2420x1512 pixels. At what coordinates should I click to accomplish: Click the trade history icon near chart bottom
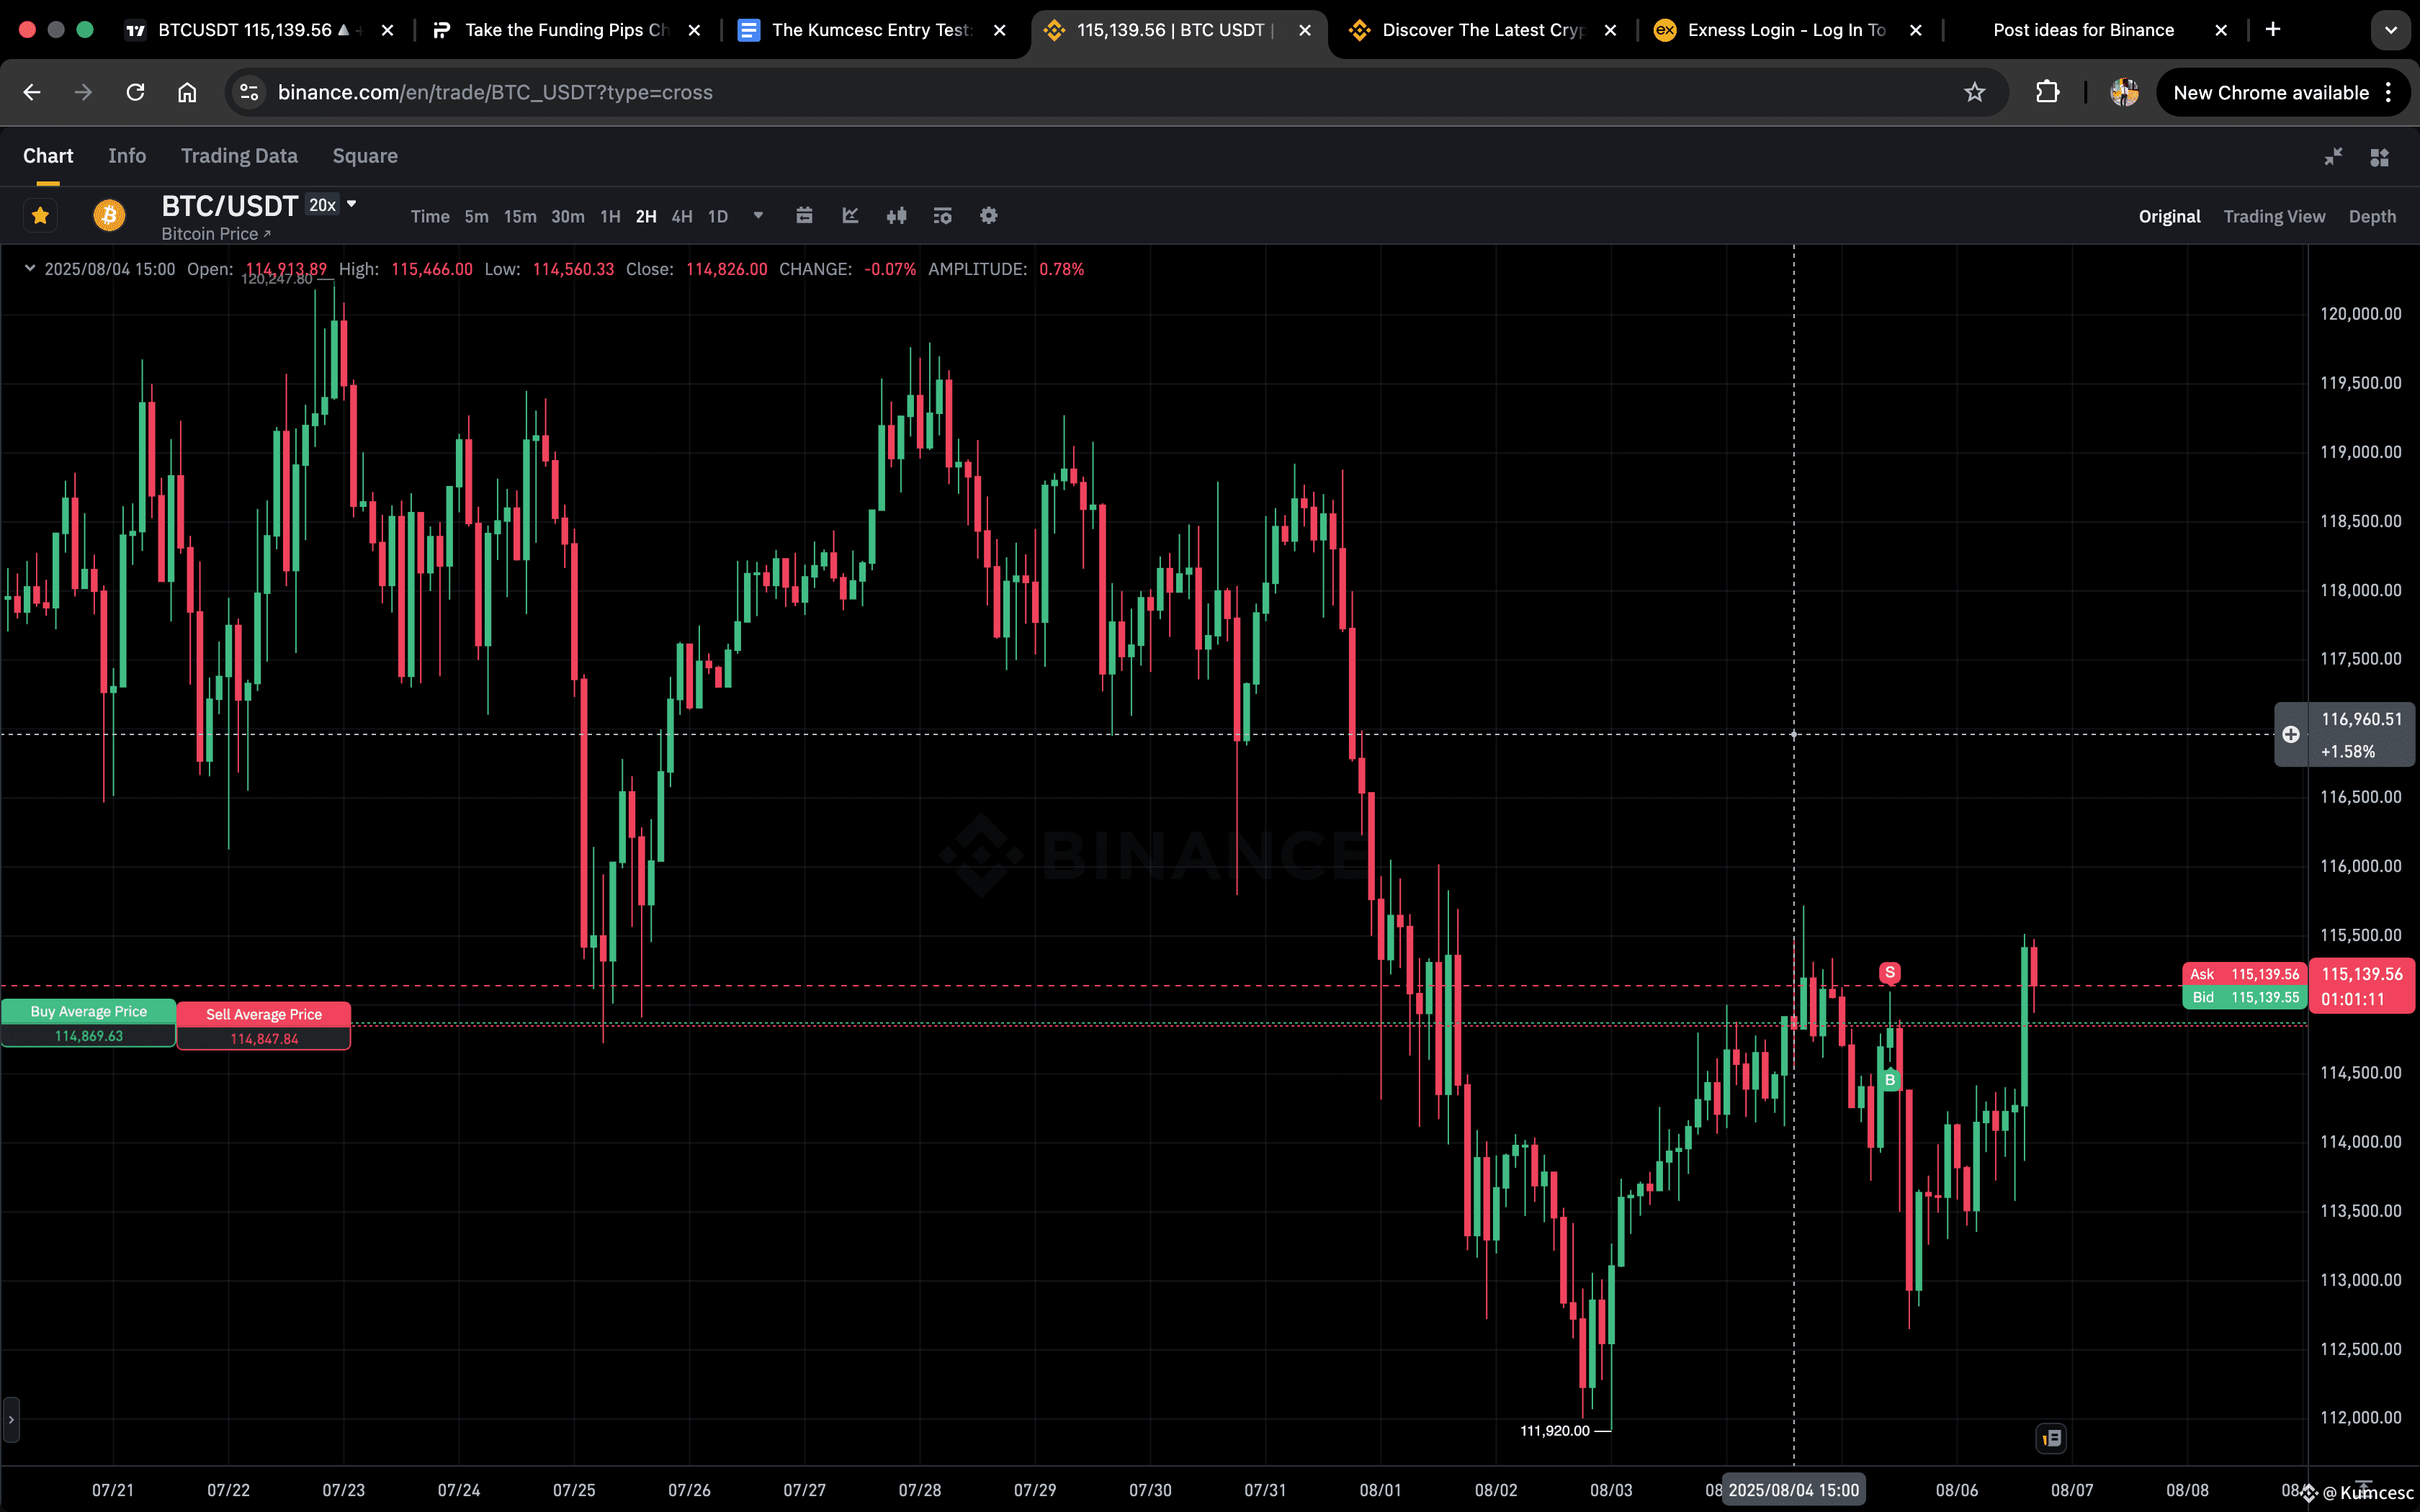pos(2051,1438)
